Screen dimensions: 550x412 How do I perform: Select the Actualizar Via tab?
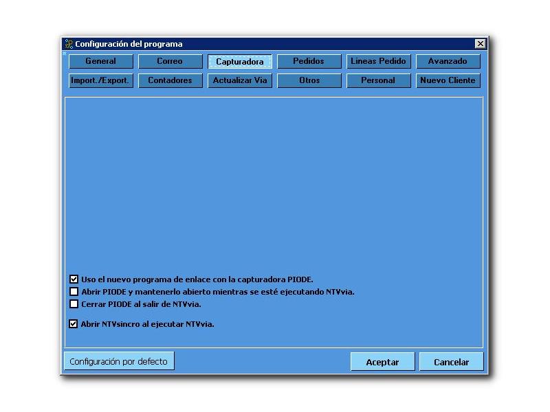(x=239, y=80)
